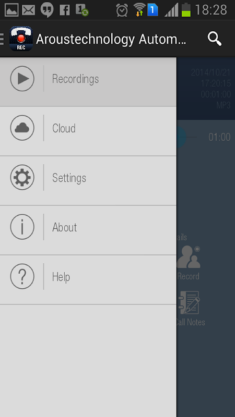Open the Cloud icon in drawer

pos(22,128)
